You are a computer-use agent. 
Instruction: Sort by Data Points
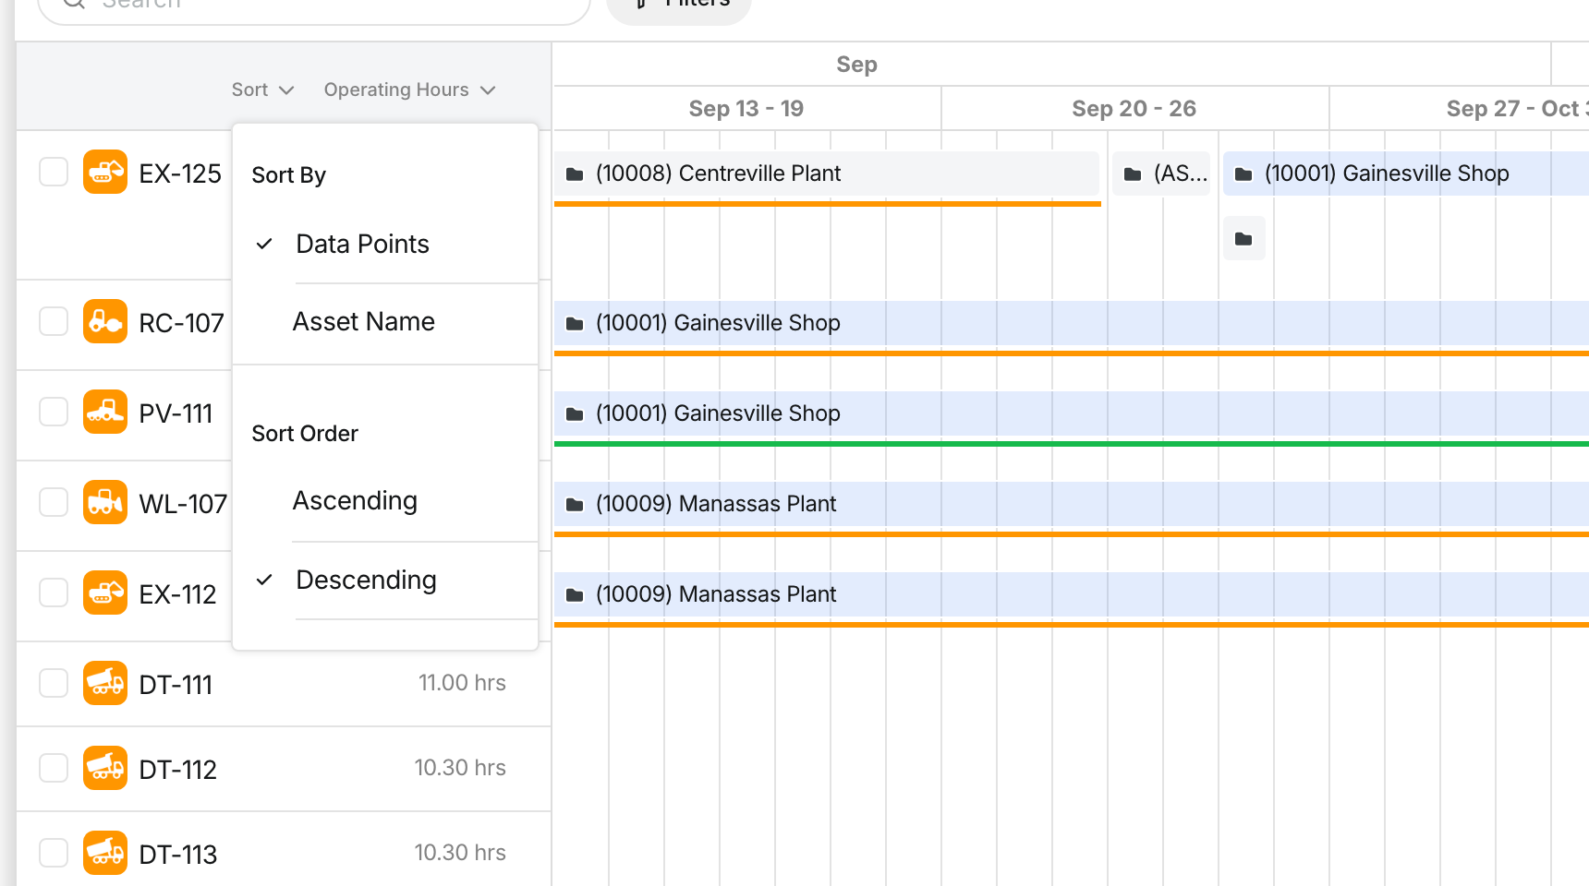click(x=385, y=244)
